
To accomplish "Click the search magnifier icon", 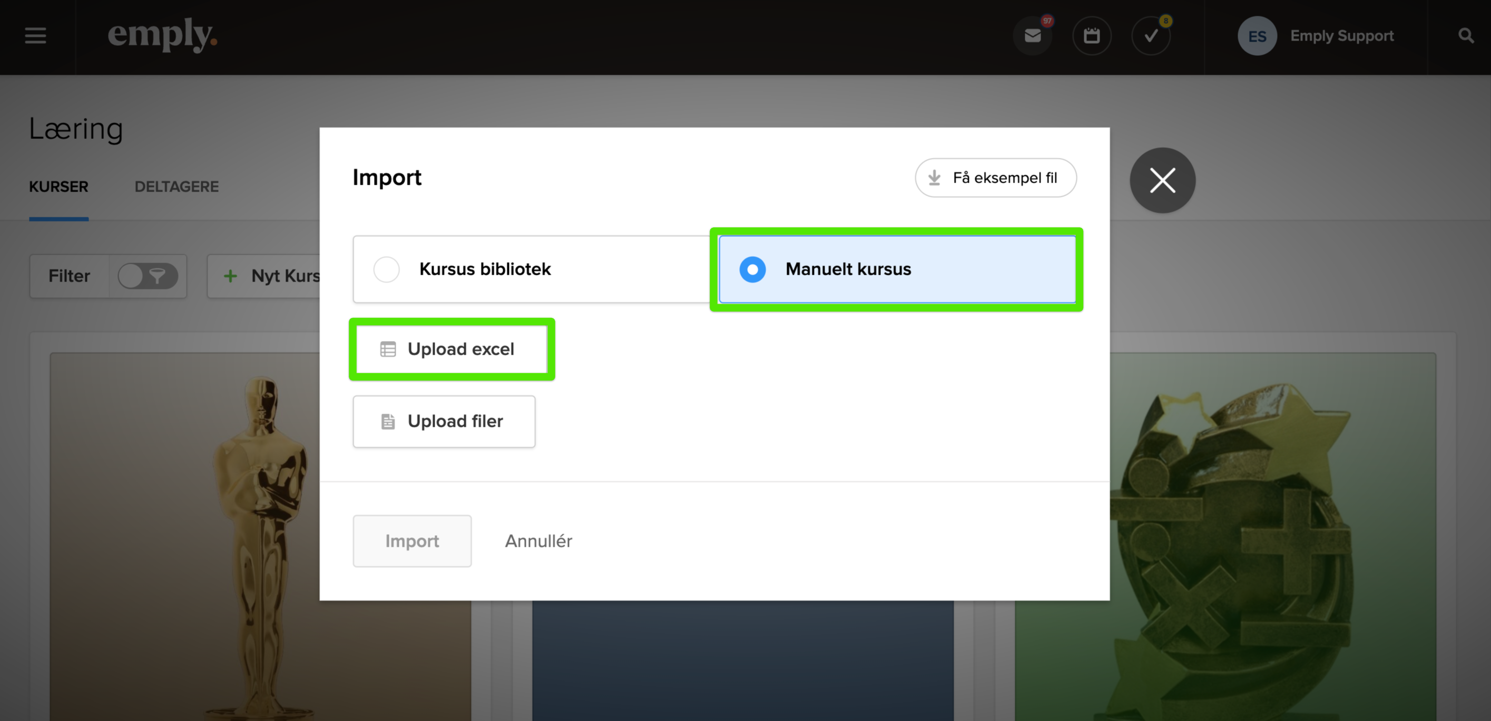I will 1465,36.
